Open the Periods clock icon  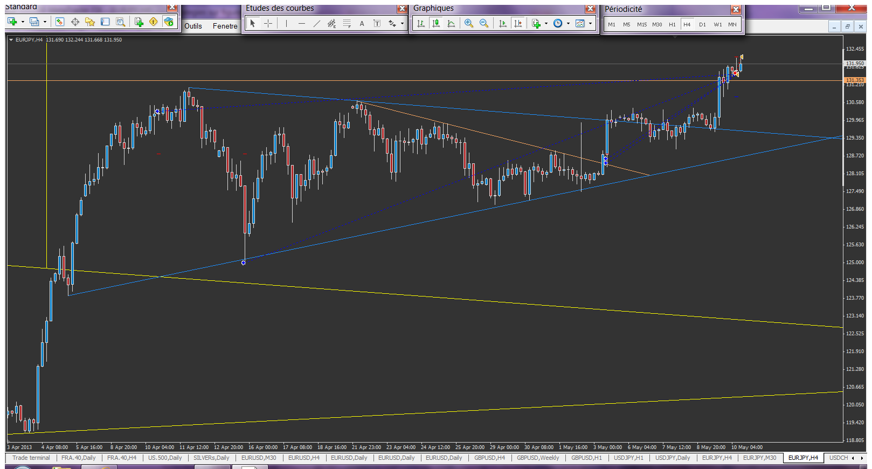[x=558, y=23]
